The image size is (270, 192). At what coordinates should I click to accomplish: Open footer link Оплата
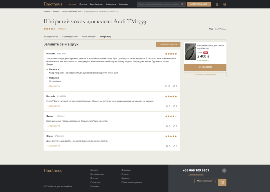click(125, 174)
